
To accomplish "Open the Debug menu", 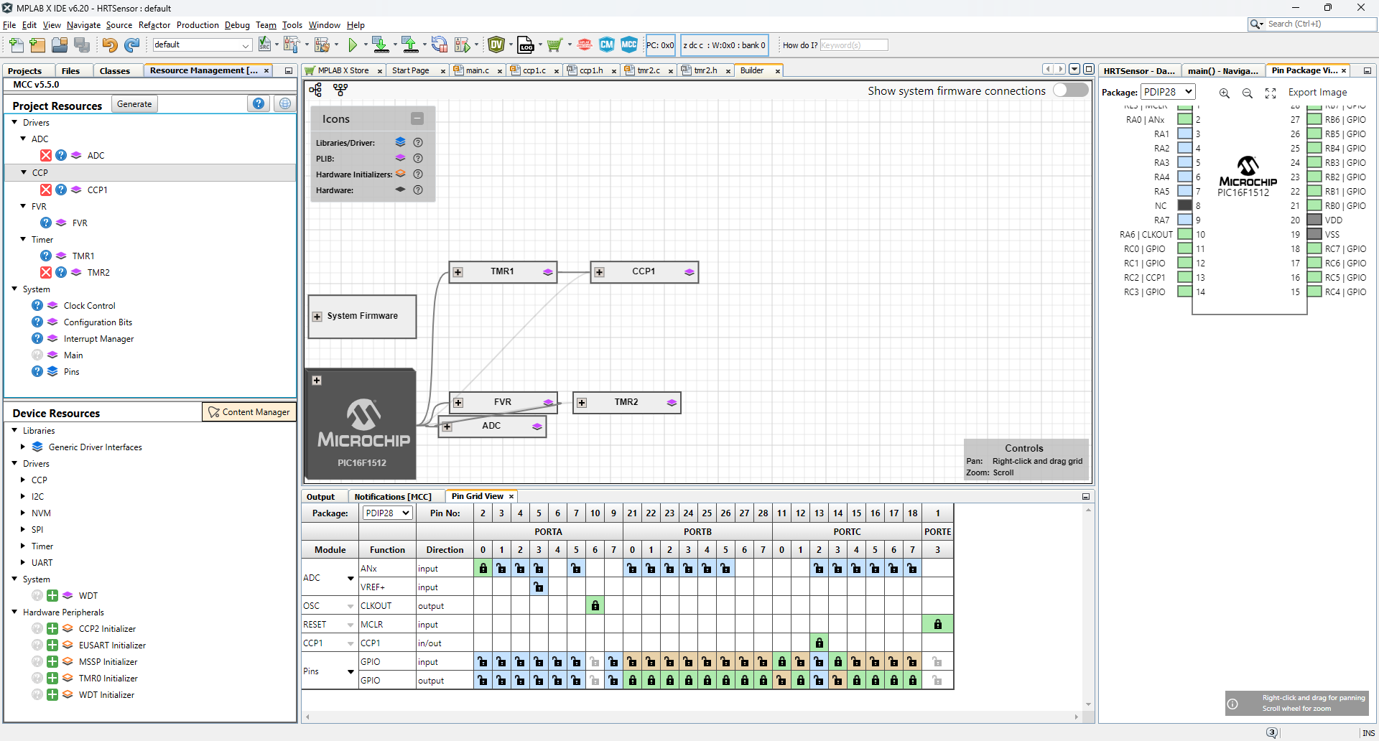I will [x=237, y=25].
